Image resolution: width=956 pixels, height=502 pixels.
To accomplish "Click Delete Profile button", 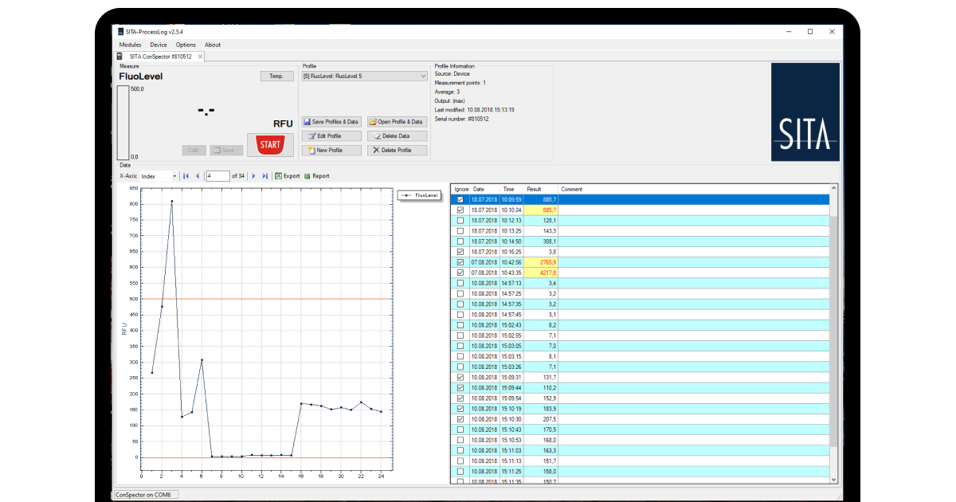I will [397, 151].
